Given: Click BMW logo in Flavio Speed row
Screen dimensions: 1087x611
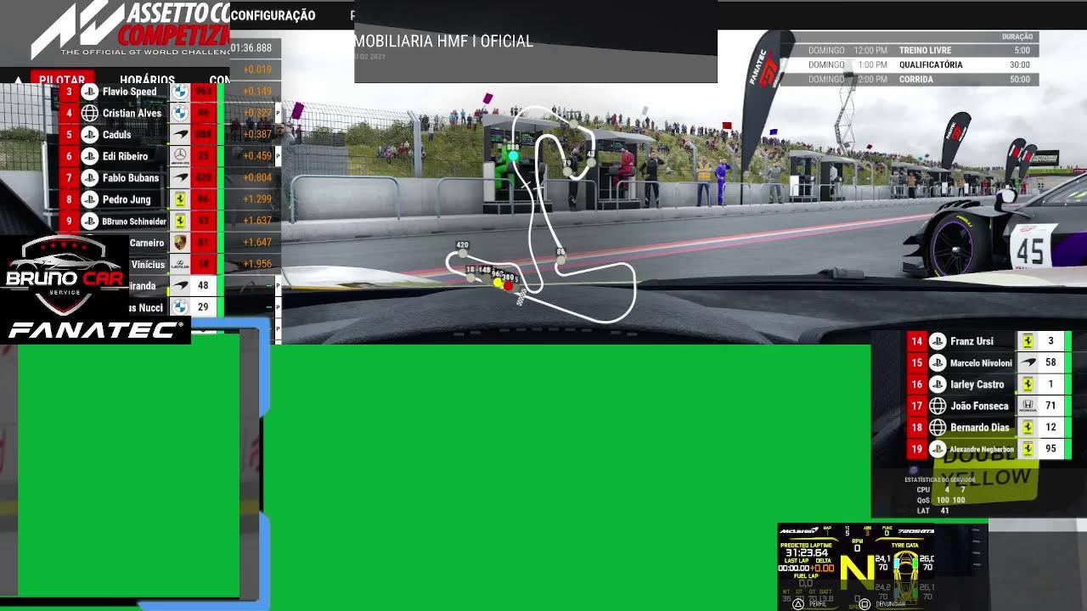Looking at the screenshot, I should (180, 91).
